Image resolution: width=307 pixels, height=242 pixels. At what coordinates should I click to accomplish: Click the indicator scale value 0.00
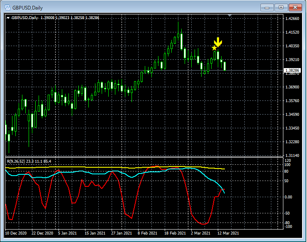click(x=288, y=197)
